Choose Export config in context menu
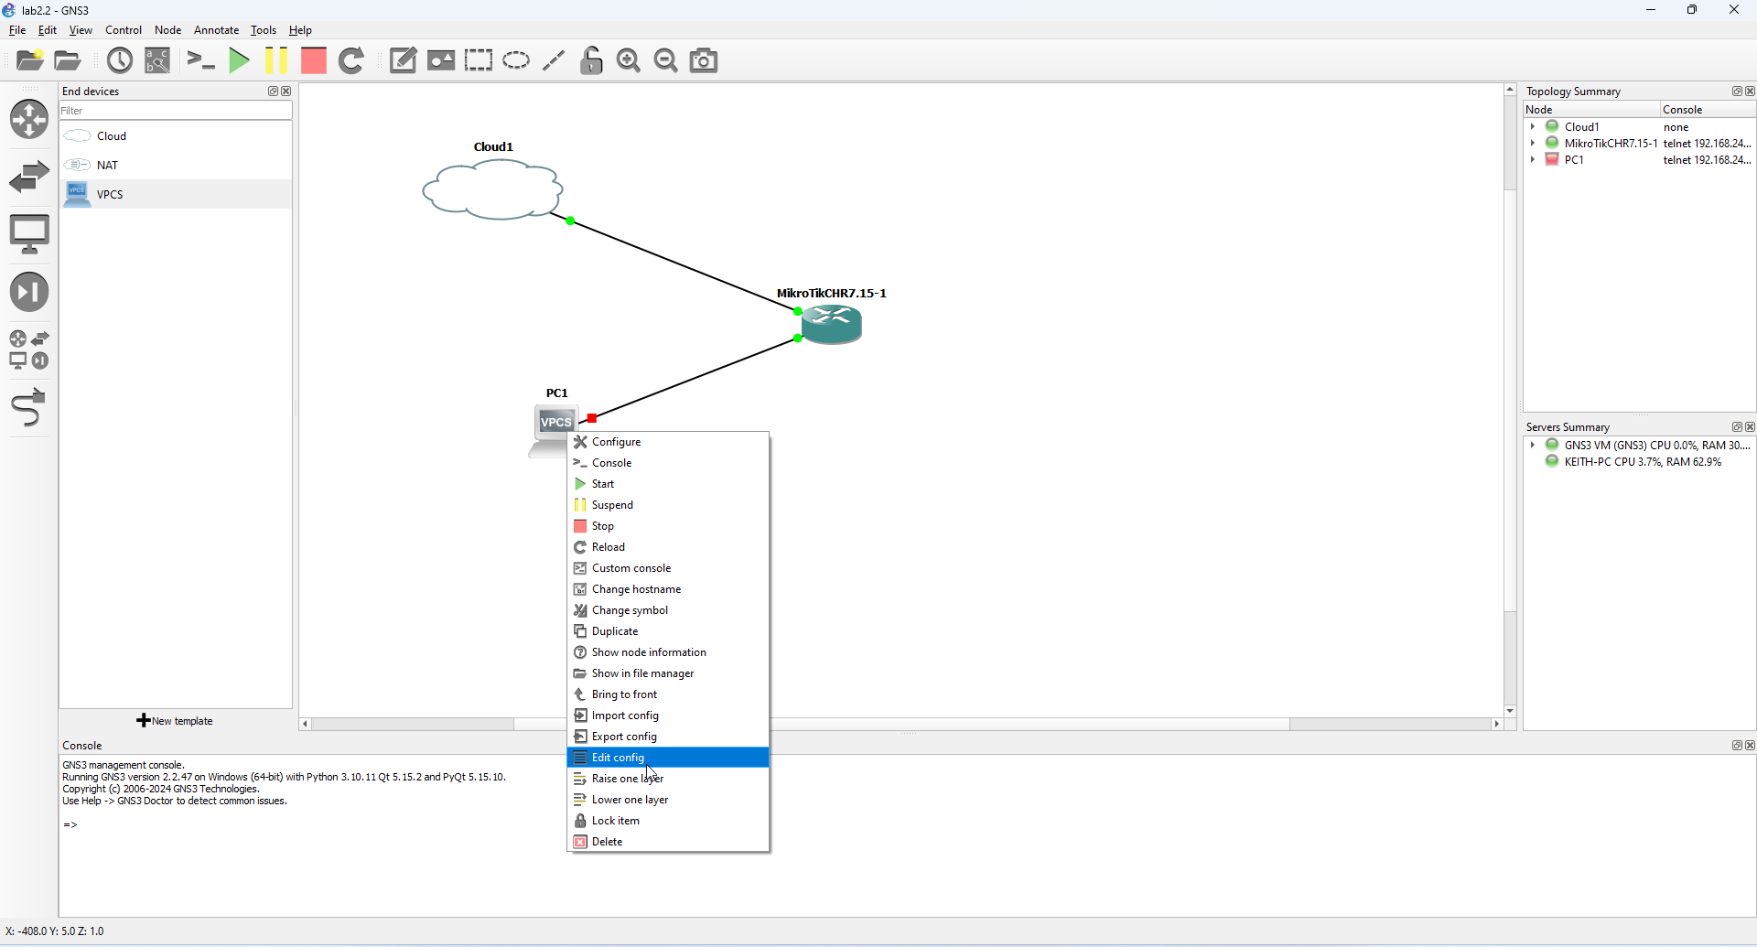The height and width of the screenshot is (947, 1757). pos(668,737)
